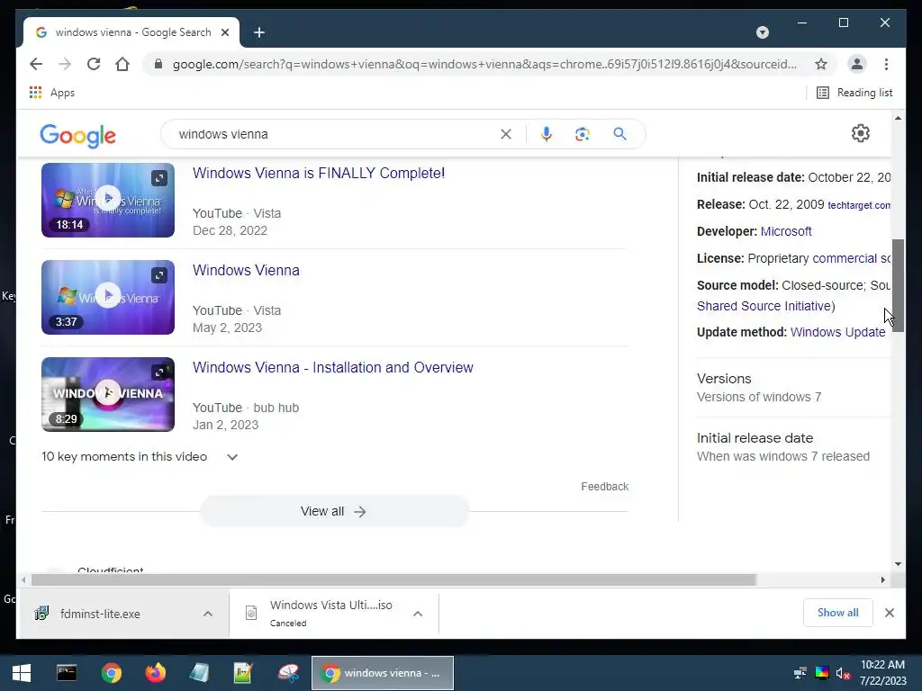Launch Firefox from the taskbar
This screenshot has height=691, width=922.
click(x=156, y=673)
